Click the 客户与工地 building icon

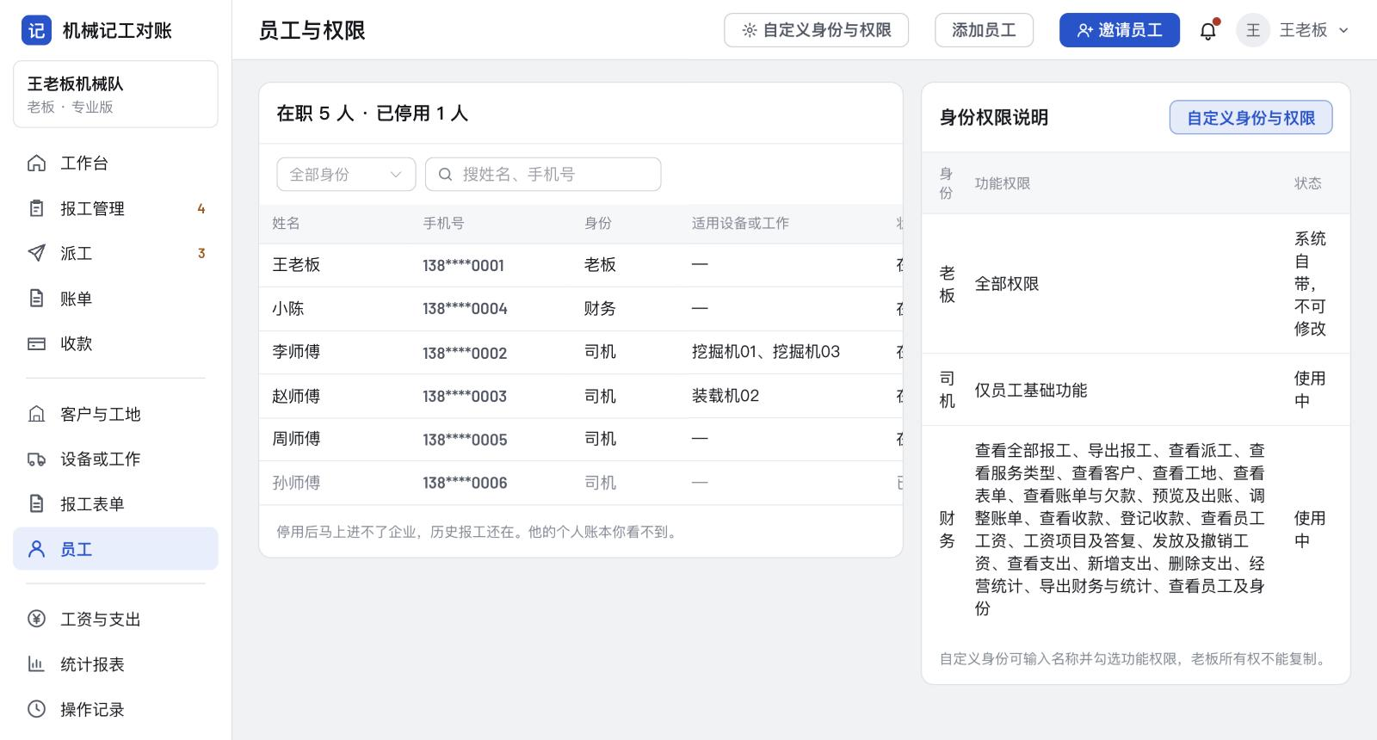point(36,414)
